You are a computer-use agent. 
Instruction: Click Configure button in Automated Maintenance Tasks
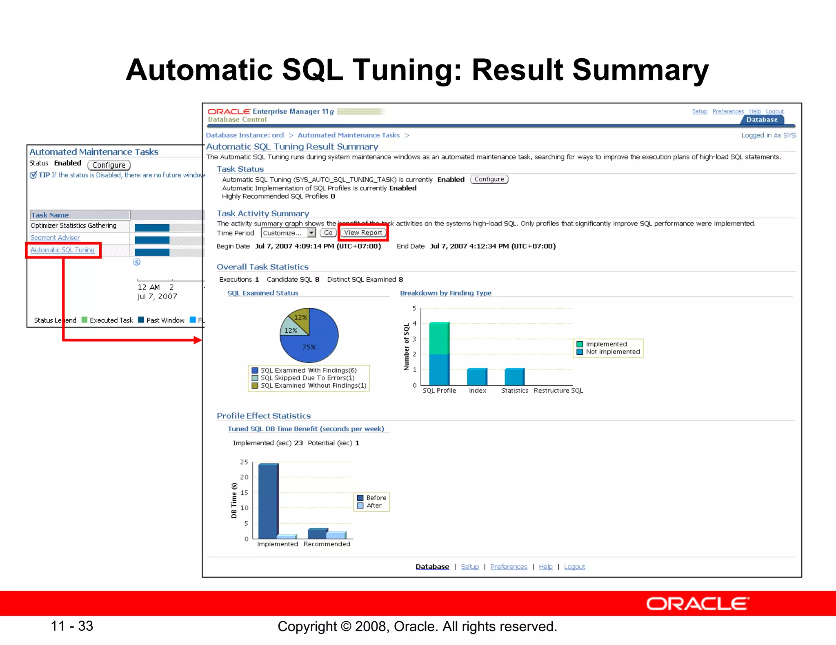(x=109, y=165)
